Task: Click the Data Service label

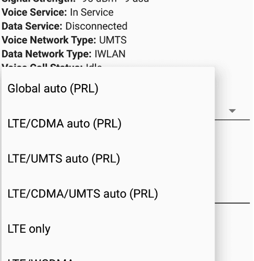Action: (x=32, y=26)
